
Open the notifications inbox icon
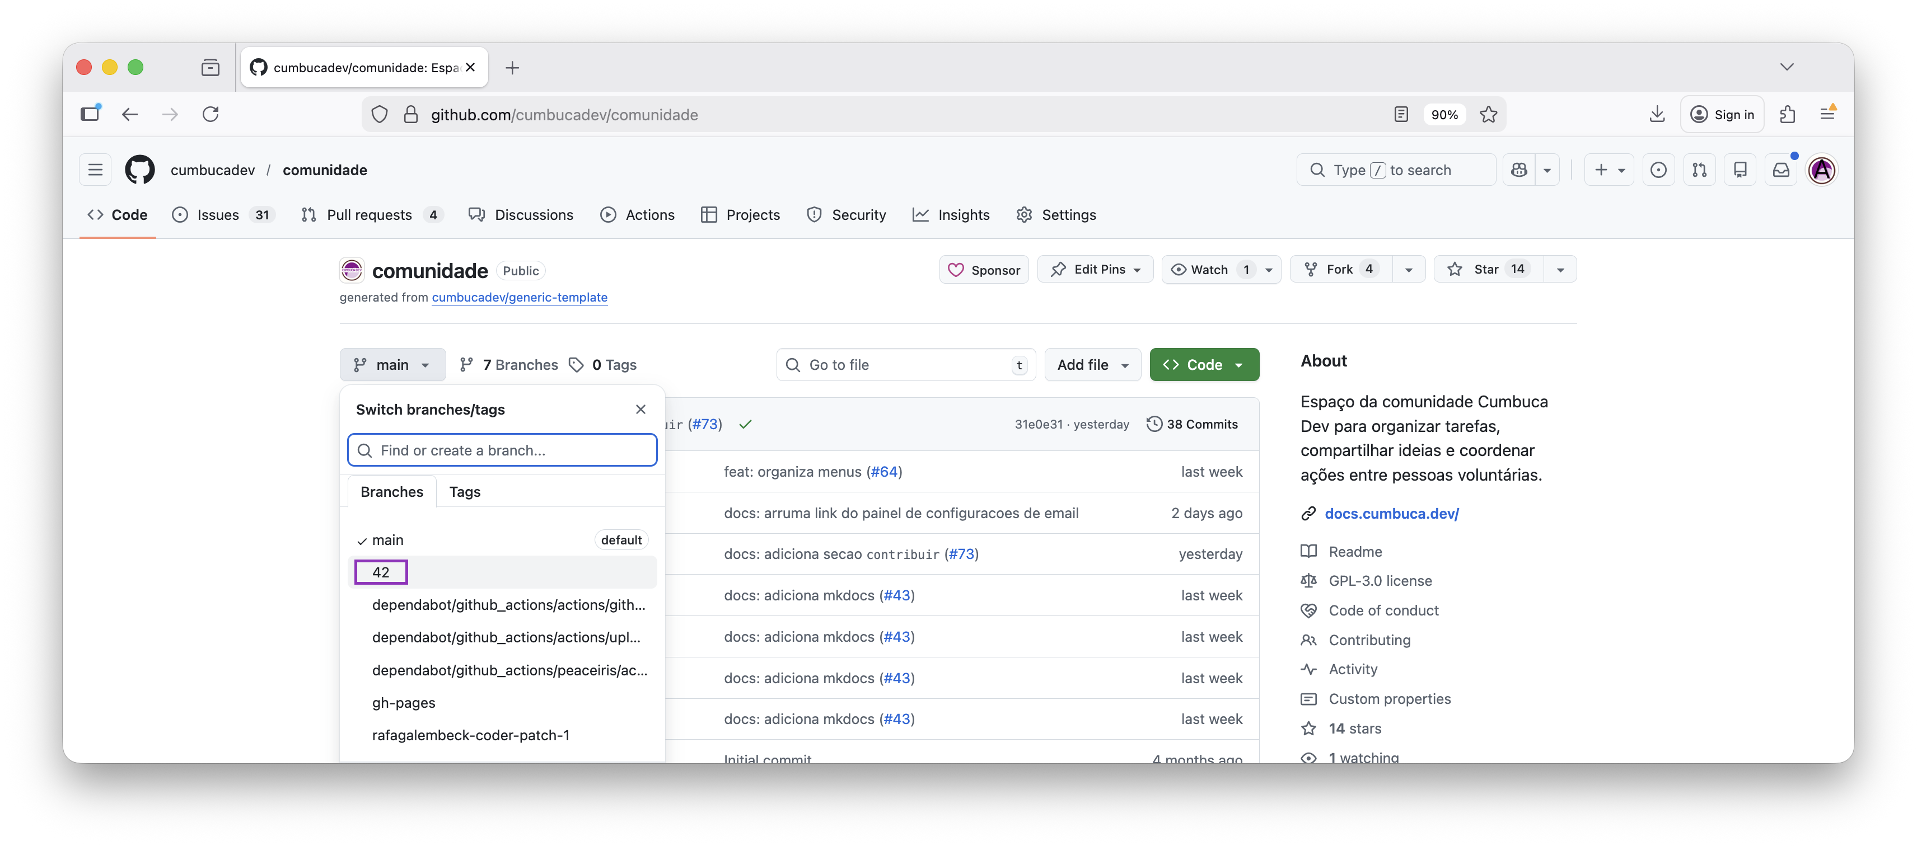[1781, 170]
